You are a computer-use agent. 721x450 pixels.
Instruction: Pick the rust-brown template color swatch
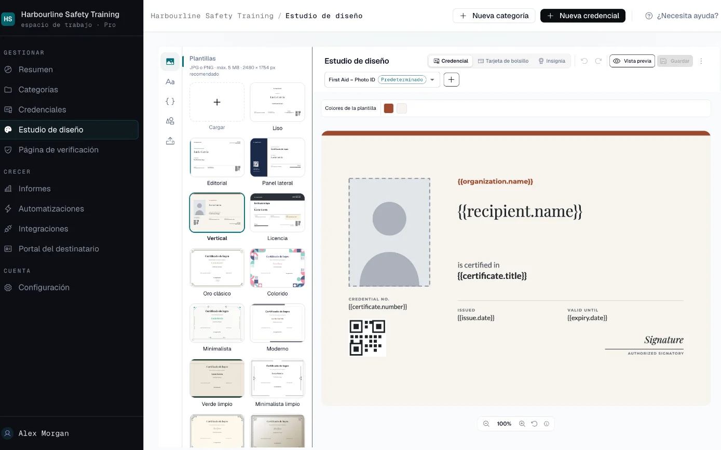click(389, 108)
